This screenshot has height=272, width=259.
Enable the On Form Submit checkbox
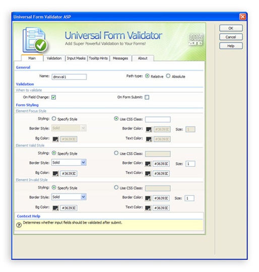point(147,97)
